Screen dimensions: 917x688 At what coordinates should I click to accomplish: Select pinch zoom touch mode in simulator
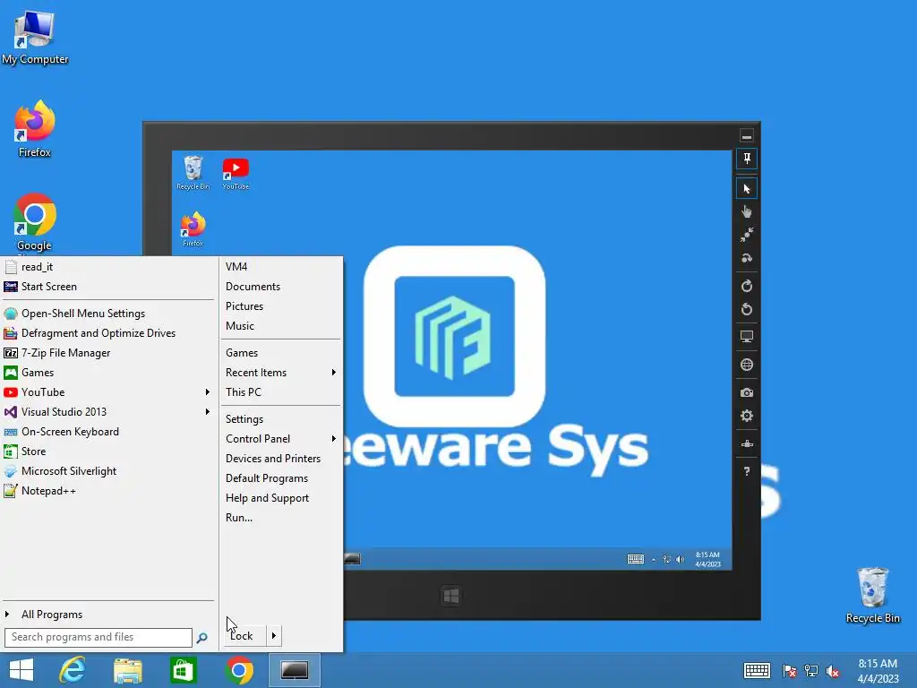click(747, 236)
